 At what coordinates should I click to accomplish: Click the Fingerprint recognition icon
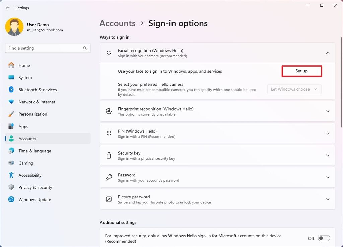click(108, 111)
